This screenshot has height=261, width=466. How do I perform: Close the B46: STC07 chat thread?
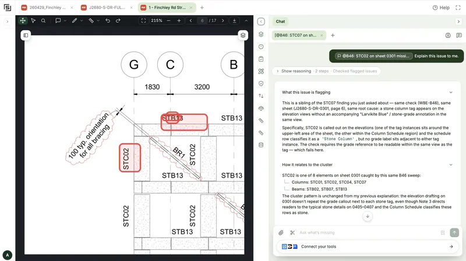[322, 35]
